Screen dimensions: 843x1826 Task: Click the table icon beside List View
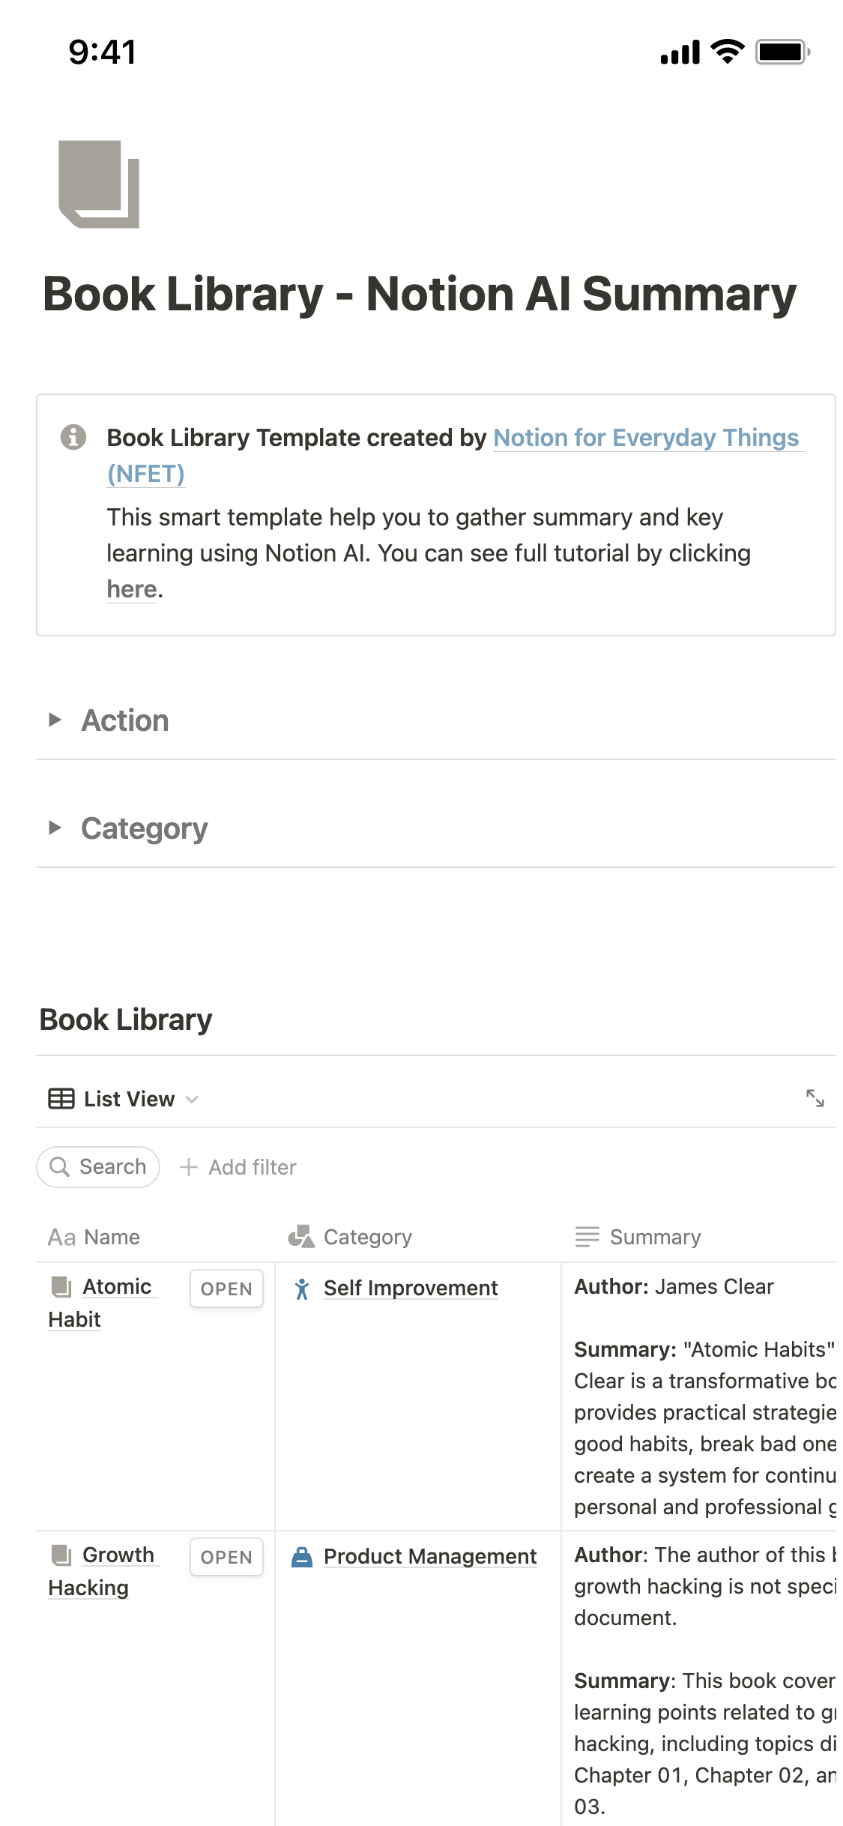61,1099
